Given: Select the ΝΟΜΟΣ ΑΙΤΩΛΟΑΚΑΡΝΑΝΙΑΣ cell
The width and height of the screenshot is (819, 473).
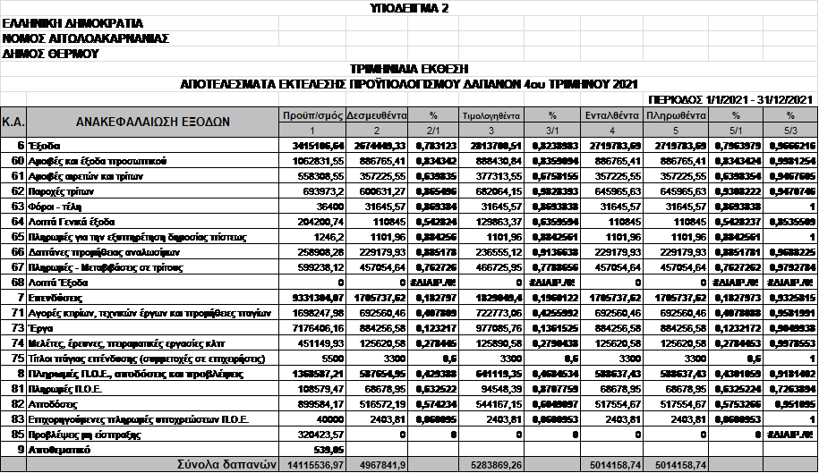Looking at the screenshot, I should 85,38.
